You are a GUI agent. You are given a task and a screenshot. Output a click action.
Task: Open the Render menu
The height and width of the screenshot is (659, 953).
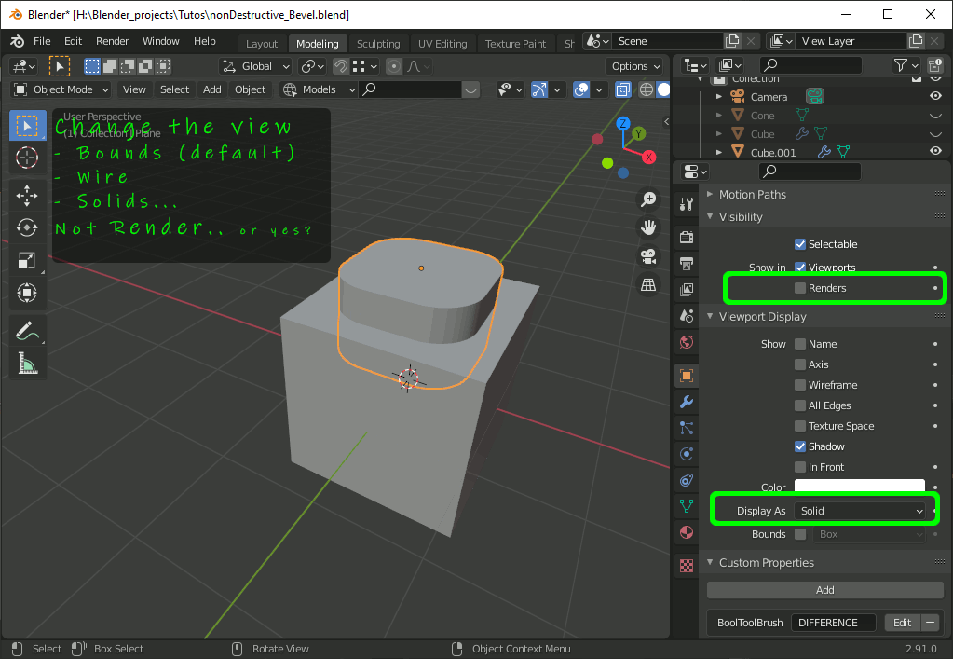(x=113, y=41)
